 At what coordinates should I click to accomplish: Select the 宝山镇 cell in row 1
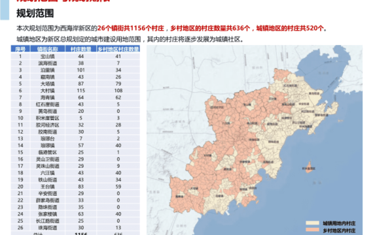[48, 56]
